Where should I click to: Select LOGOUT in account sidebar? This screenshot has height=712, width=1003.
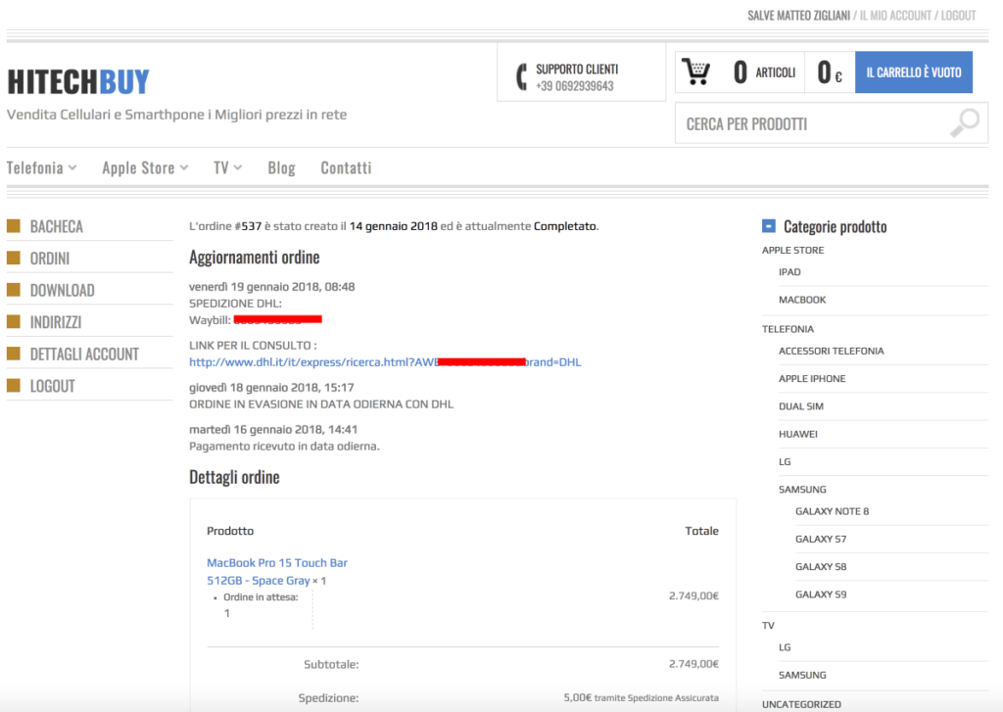(x=53, y=387)
